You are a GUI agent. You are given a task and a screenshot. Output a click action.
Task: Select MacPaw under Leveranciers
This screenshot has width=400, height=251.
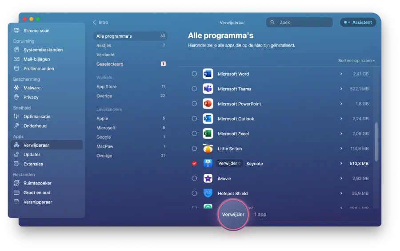tap(131, 146)
